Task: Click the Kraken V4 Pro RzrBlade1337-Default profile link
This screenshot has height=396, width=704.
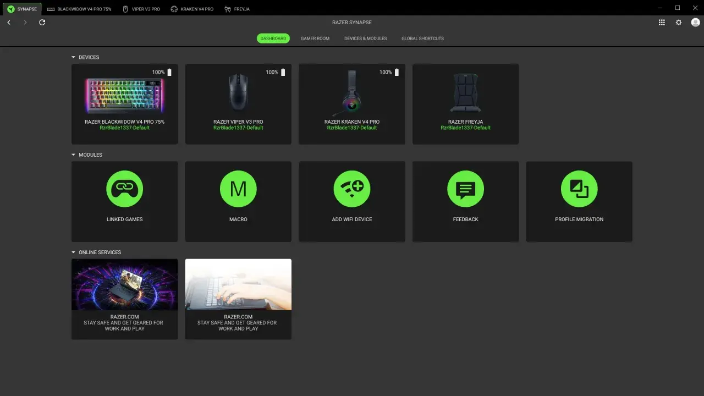Action: [x=352, y=128]
